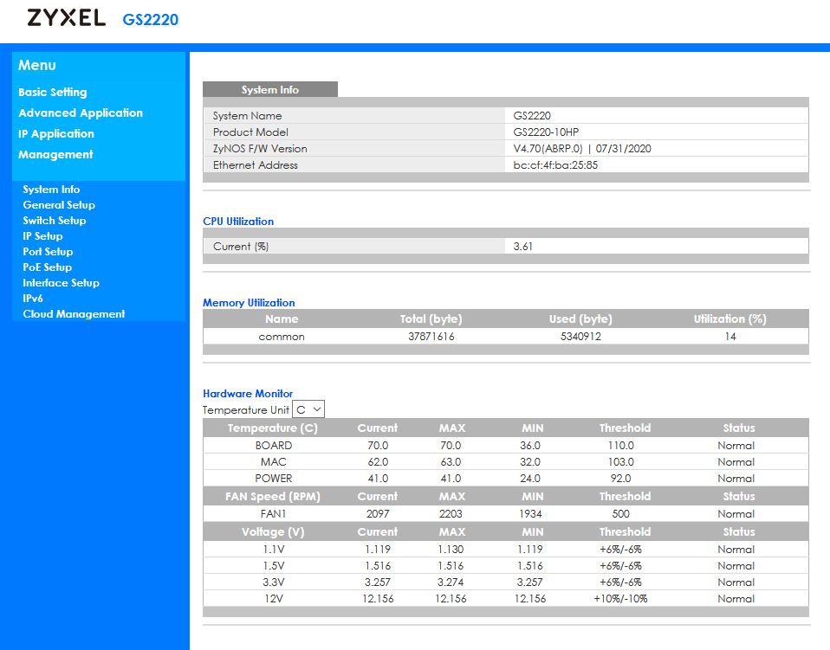830x650 pixels.
Task: Click FAN1 max speed 2203
Action: (451, 513)
